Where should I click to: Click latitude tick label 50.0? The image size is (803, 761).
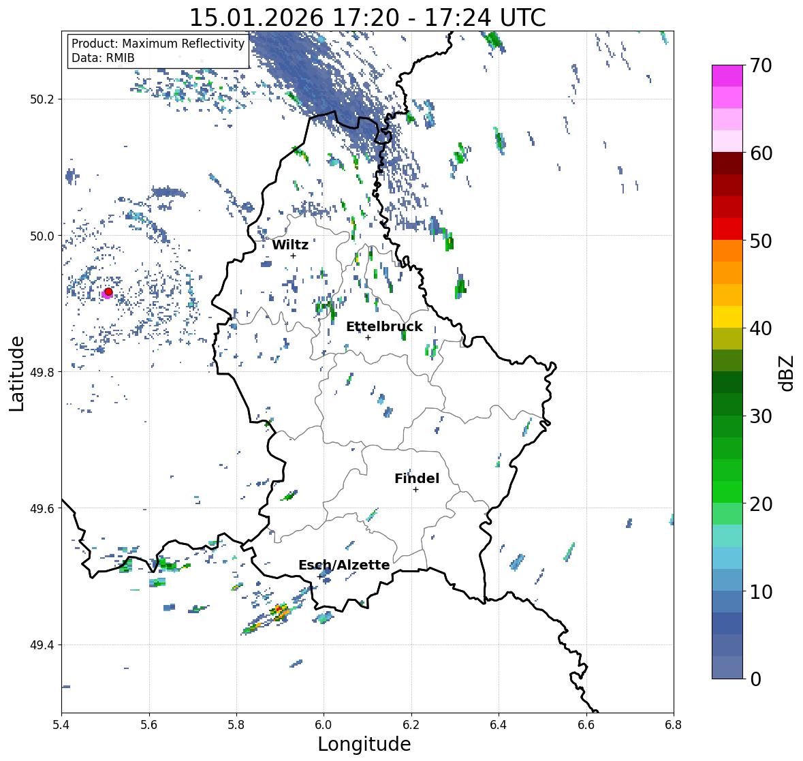[42, 236]
